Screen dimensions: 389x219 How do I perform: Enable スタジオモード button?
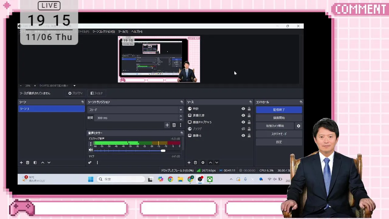(279, 134)
